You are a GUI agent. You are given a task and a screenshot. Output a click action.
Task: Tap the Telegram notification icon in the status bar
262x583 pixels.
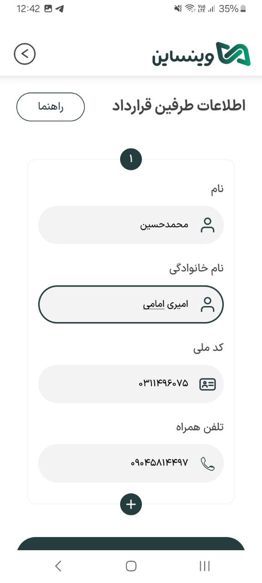(59, 9)
